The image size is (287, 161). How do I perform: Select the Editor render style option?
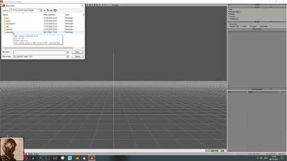244,26
